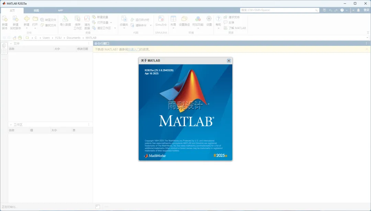Open the 收藏夹 favorites dropdown
The width and height of the screenshot is (371, 211).
[124, 28]
